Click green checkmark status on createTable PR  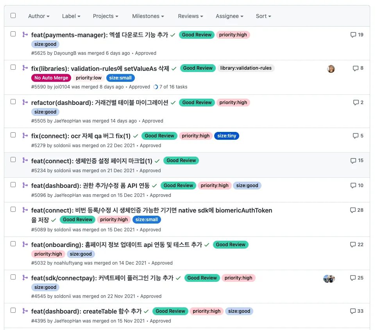[146, 312]
